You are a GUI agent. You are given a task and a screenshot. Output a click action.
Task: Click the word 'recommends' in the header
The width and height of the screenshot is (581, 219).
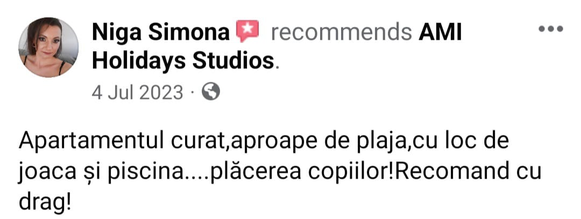click(x=341, y=33)
